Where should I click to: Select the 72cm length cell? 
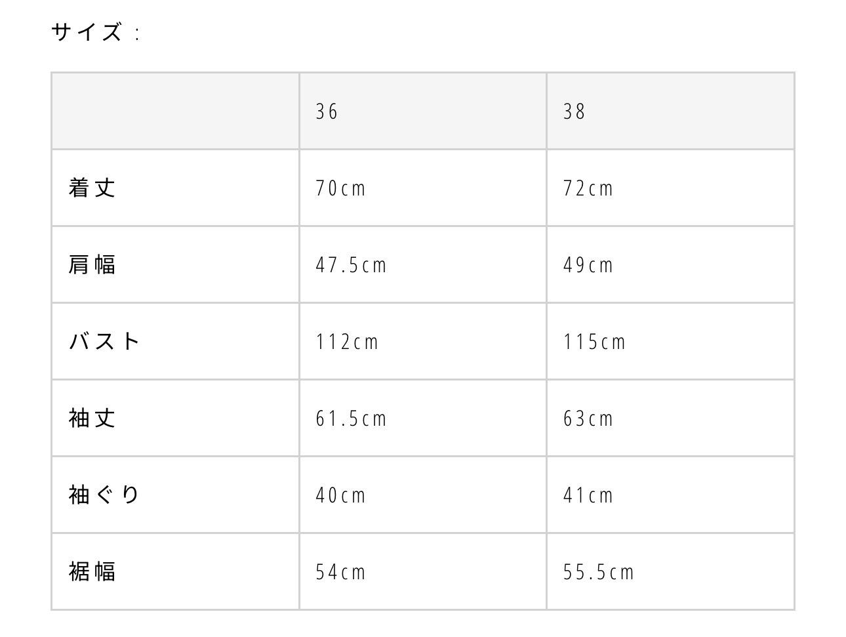point(588,189)
